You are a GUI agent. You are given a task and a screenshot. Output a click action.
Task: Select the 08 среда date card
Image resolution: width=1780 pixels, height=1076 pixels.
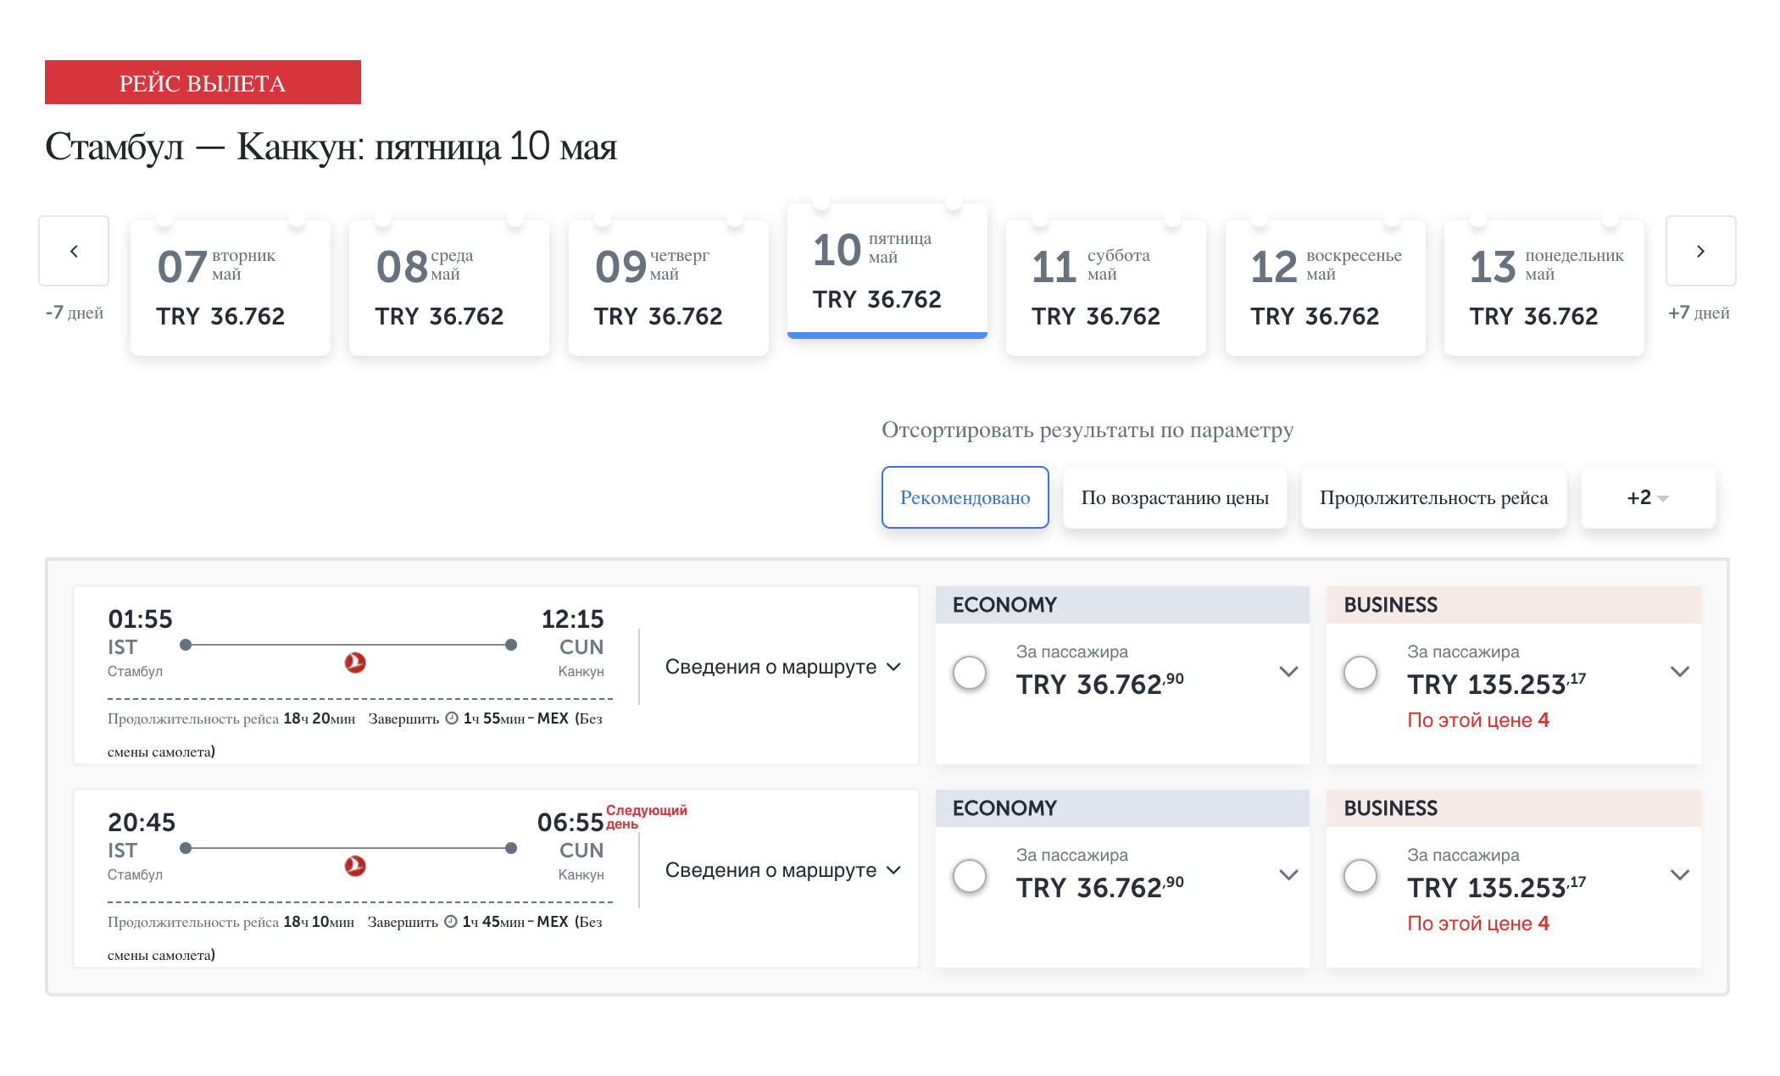(449, 288)
